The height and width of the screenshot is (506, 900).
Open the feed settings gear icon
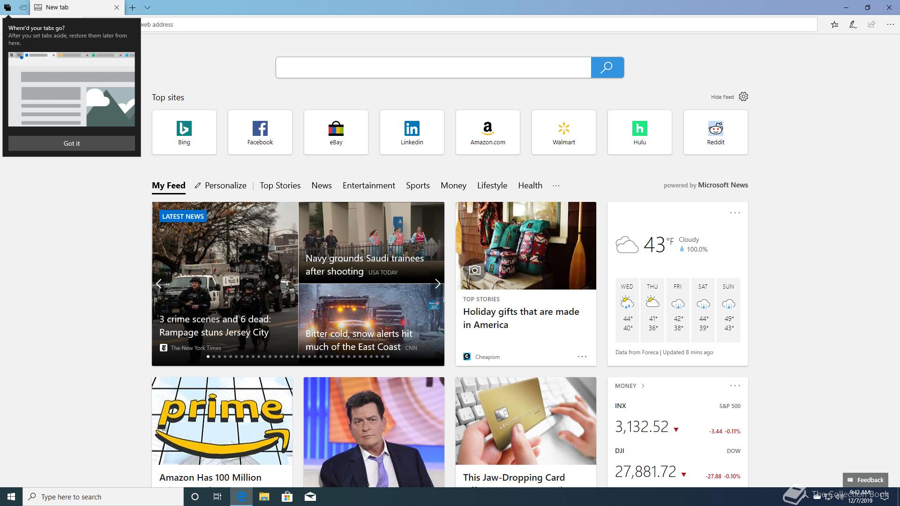[743, 97]
